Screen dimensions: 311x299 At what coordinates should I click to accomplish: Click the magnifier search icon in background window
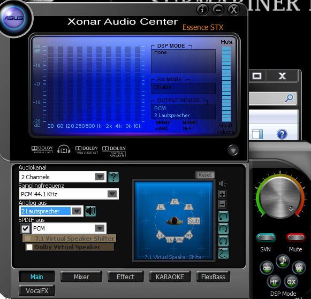pos(289,98)
